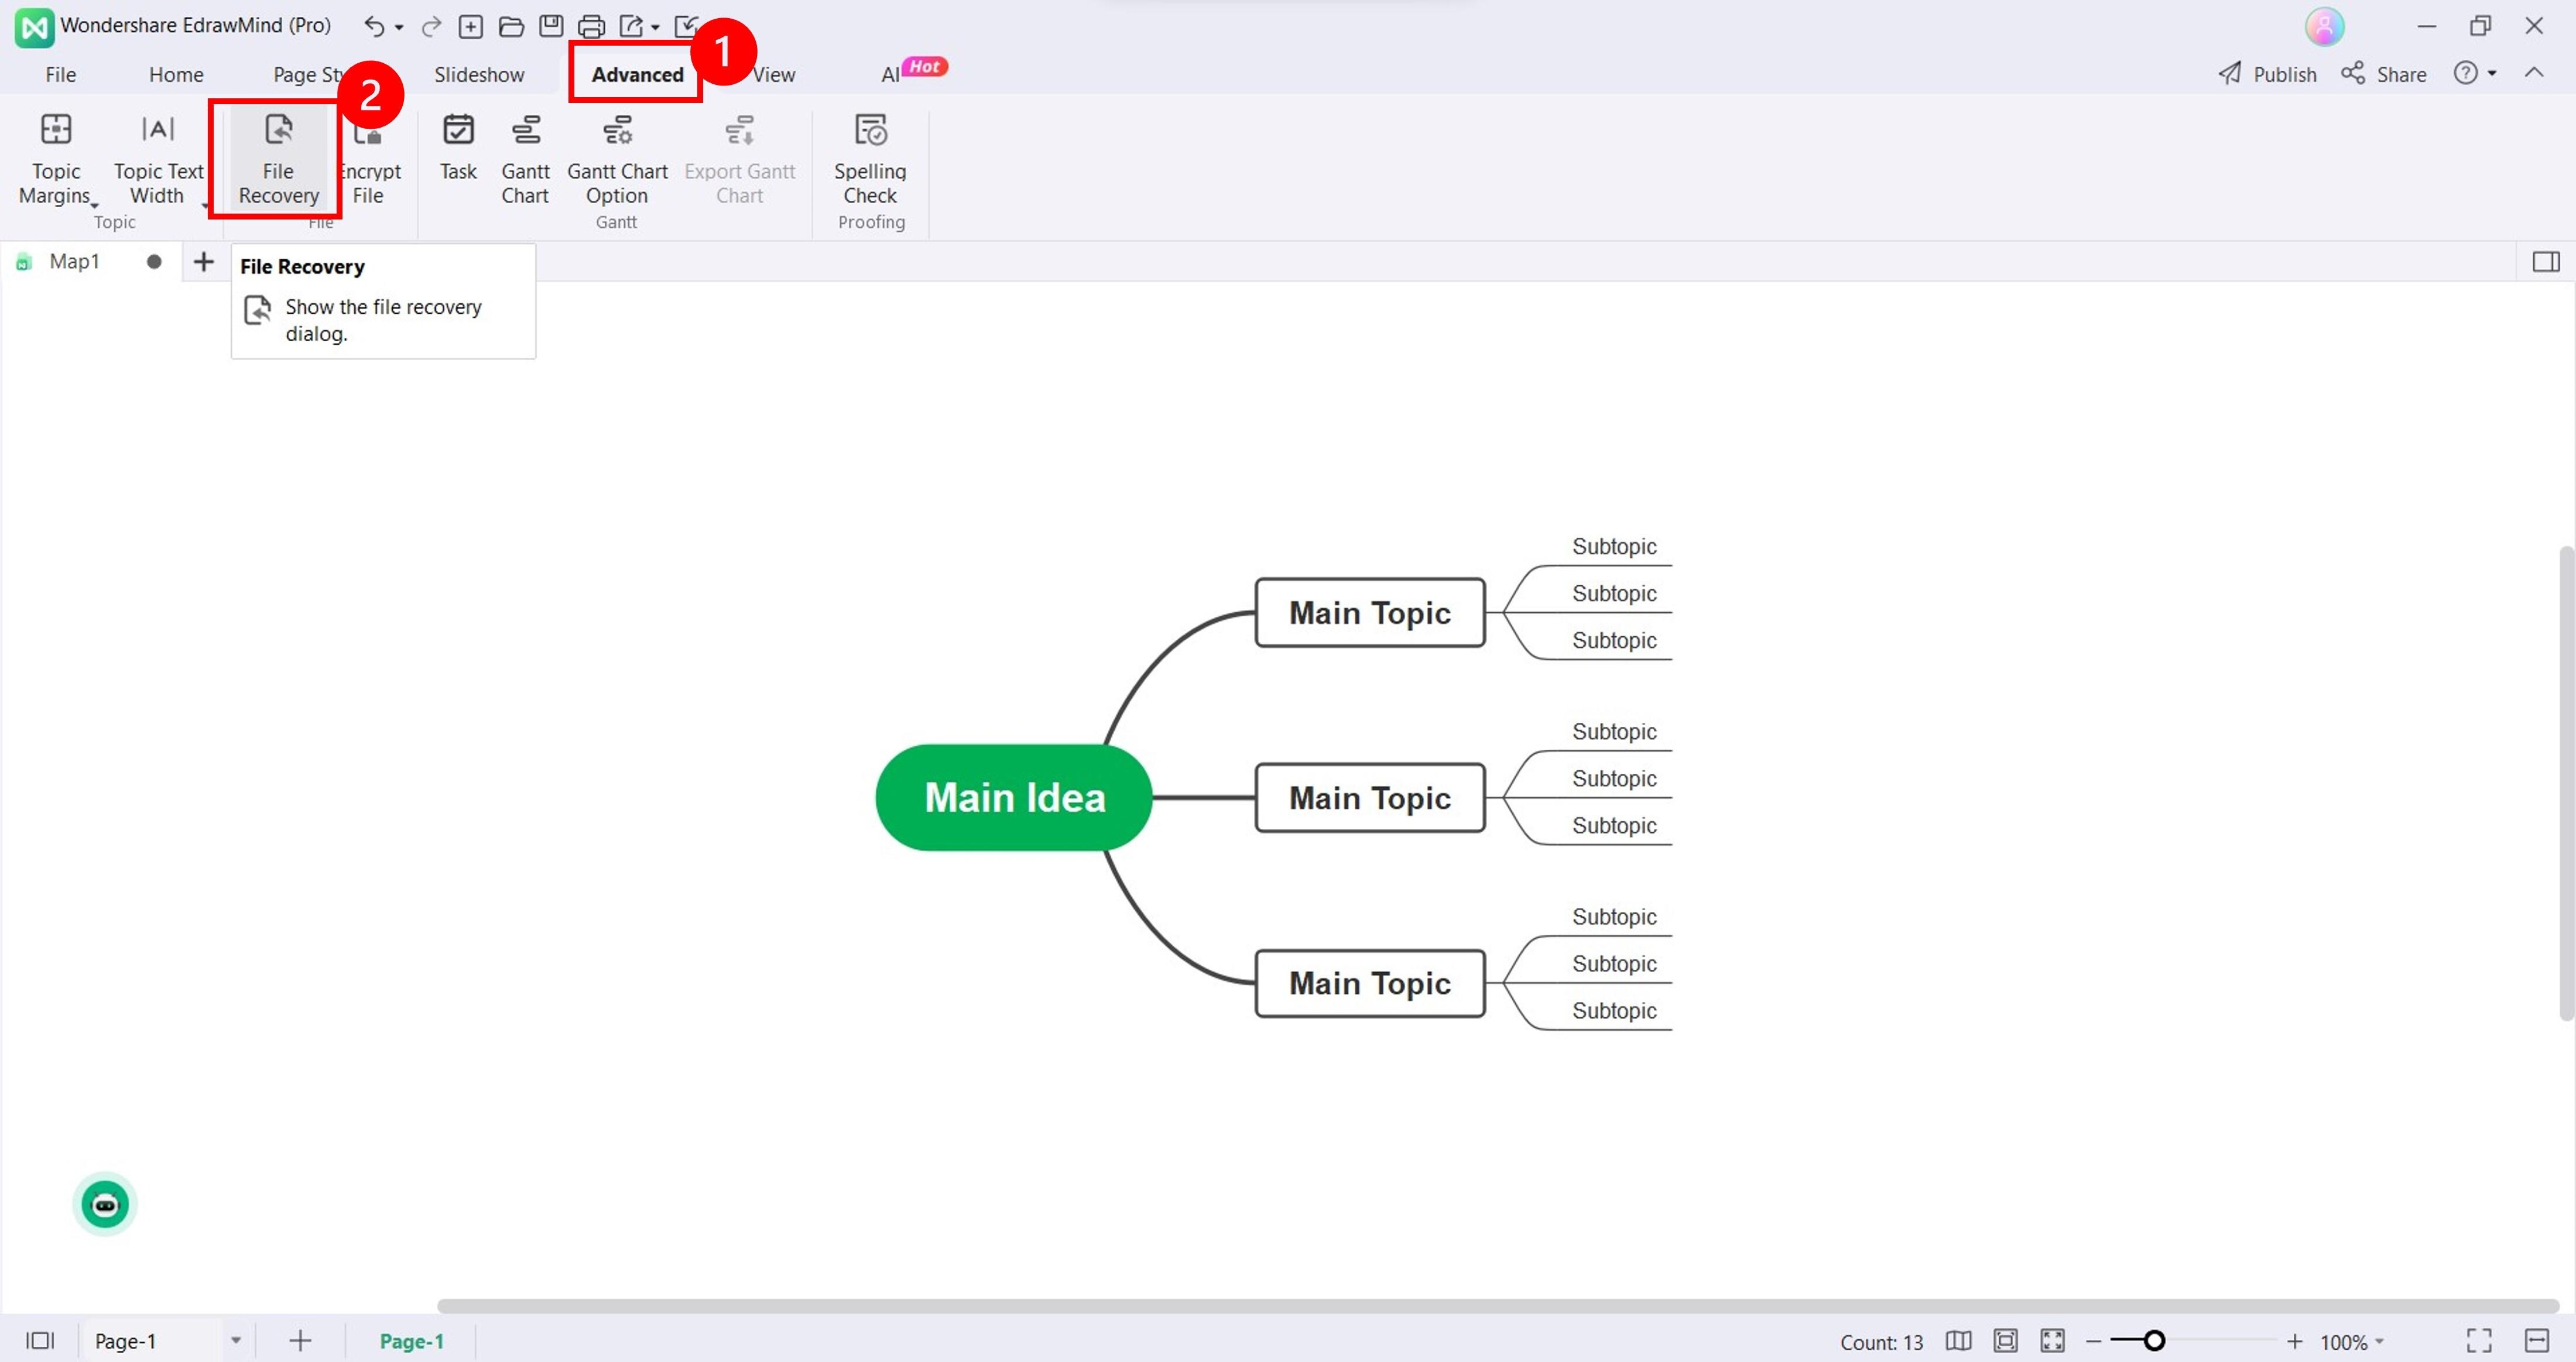
Task: Click the Publish button
Action: click(x=2267, y=74)
